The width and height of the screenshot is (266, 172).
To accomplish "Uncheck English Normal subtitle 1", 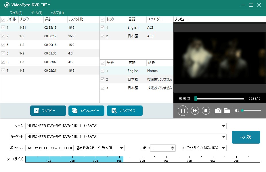I will click(102, 71).
